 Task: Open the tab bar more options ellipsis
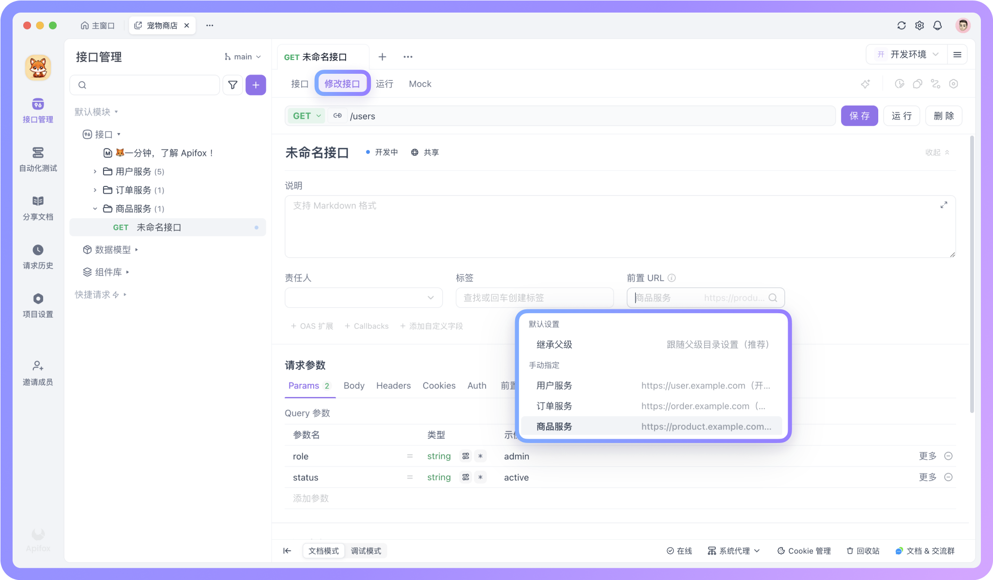(408, 57)
